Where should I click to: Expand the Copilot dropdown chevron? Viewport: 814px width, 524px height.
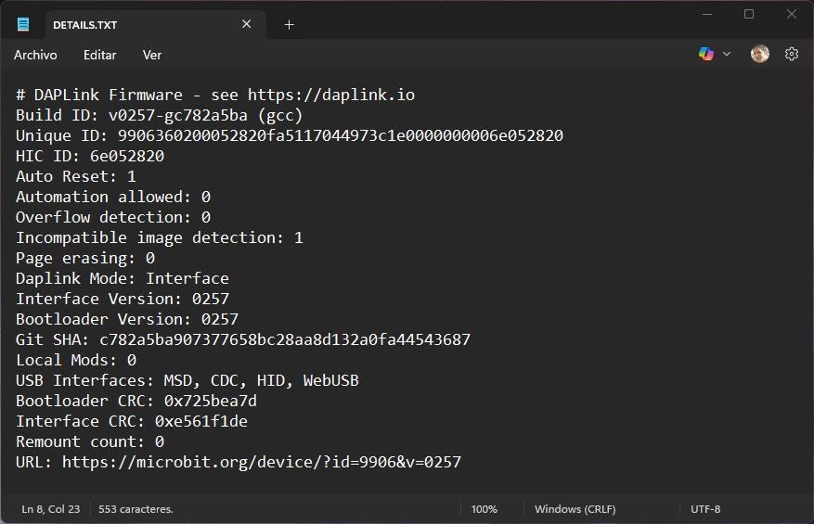(727, 55)
